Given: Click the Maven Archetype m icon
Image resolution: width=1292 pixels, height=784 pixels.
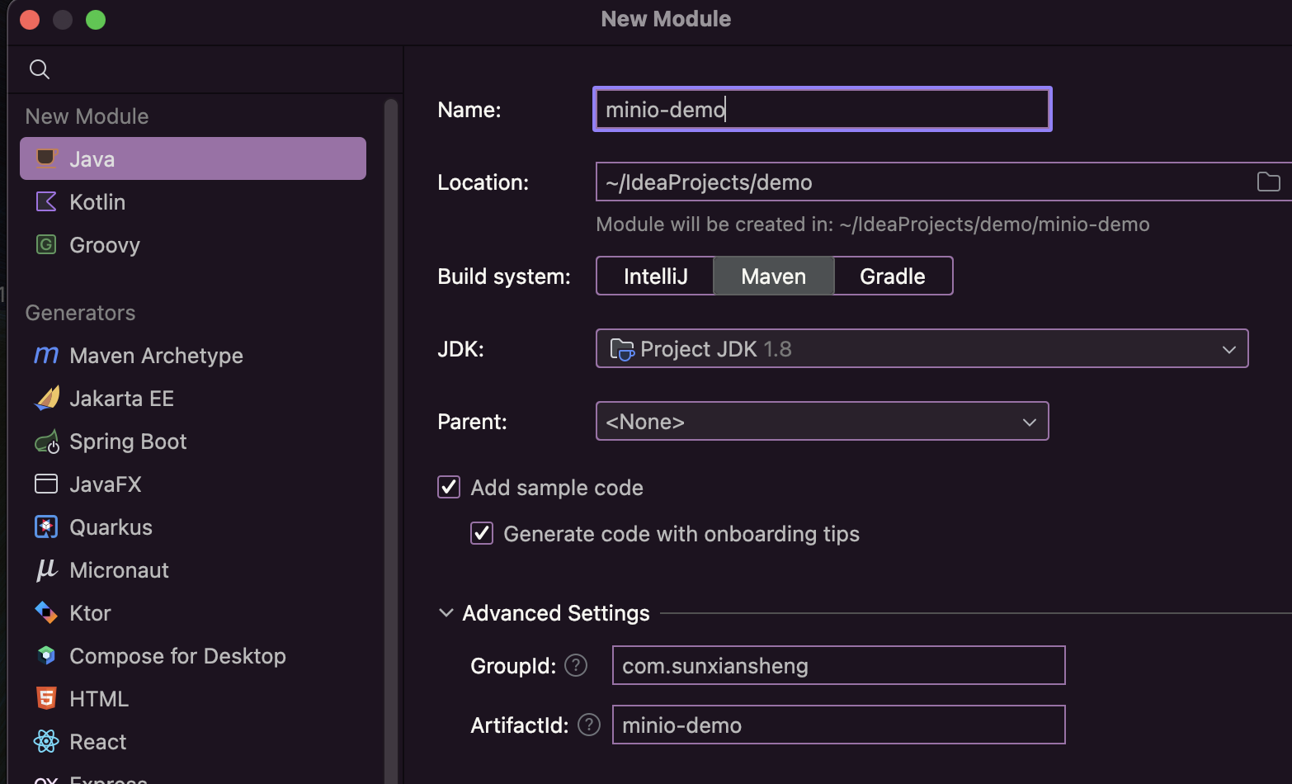Looking at the screenshot, I should tap(46, 355).
